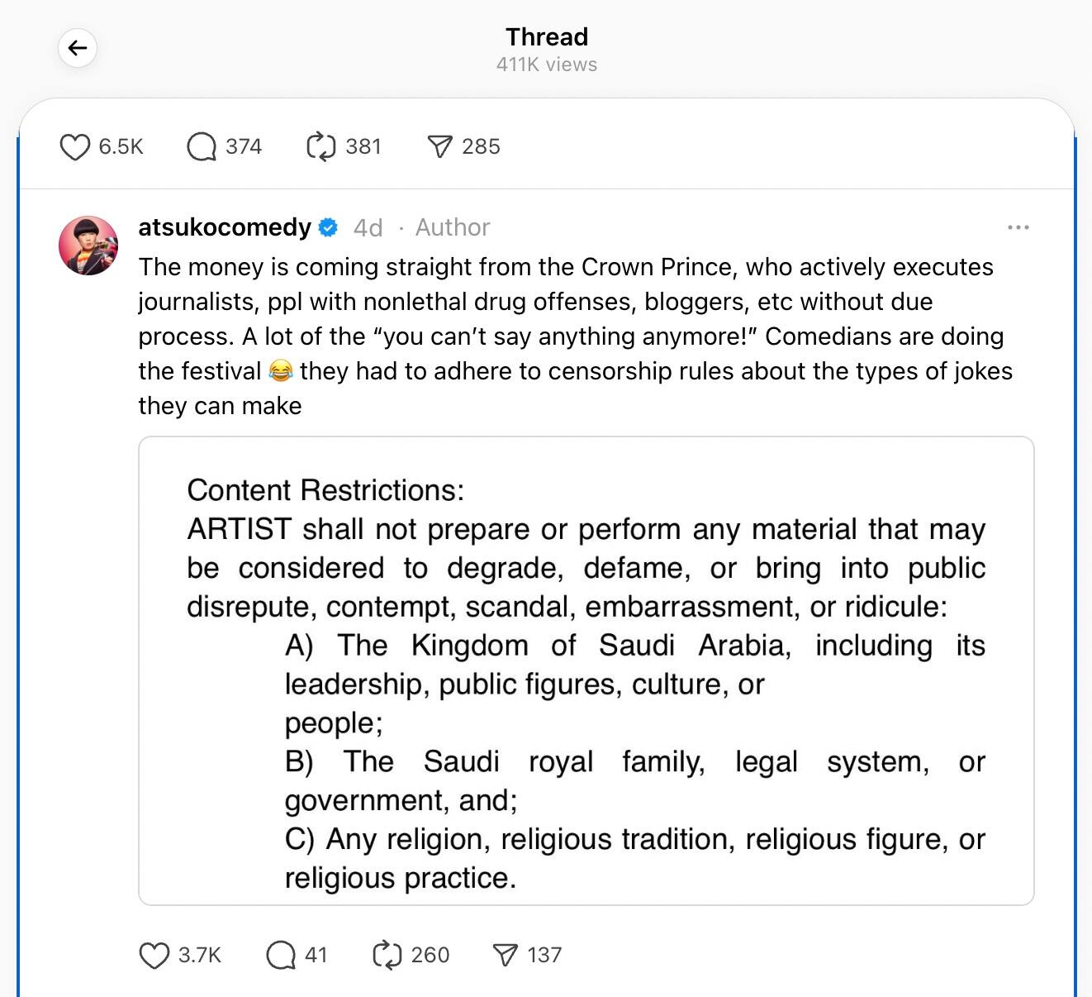Image resolution: width=1092 pixels, height=997 pixels.
Task: Open replies on post with 374 comments
Action: 202,147
